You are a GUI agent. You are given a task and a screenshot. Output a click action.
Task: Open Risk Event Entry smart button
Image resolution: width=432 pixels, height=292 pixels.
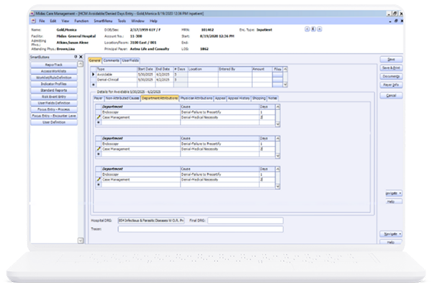tap(54, 96)
